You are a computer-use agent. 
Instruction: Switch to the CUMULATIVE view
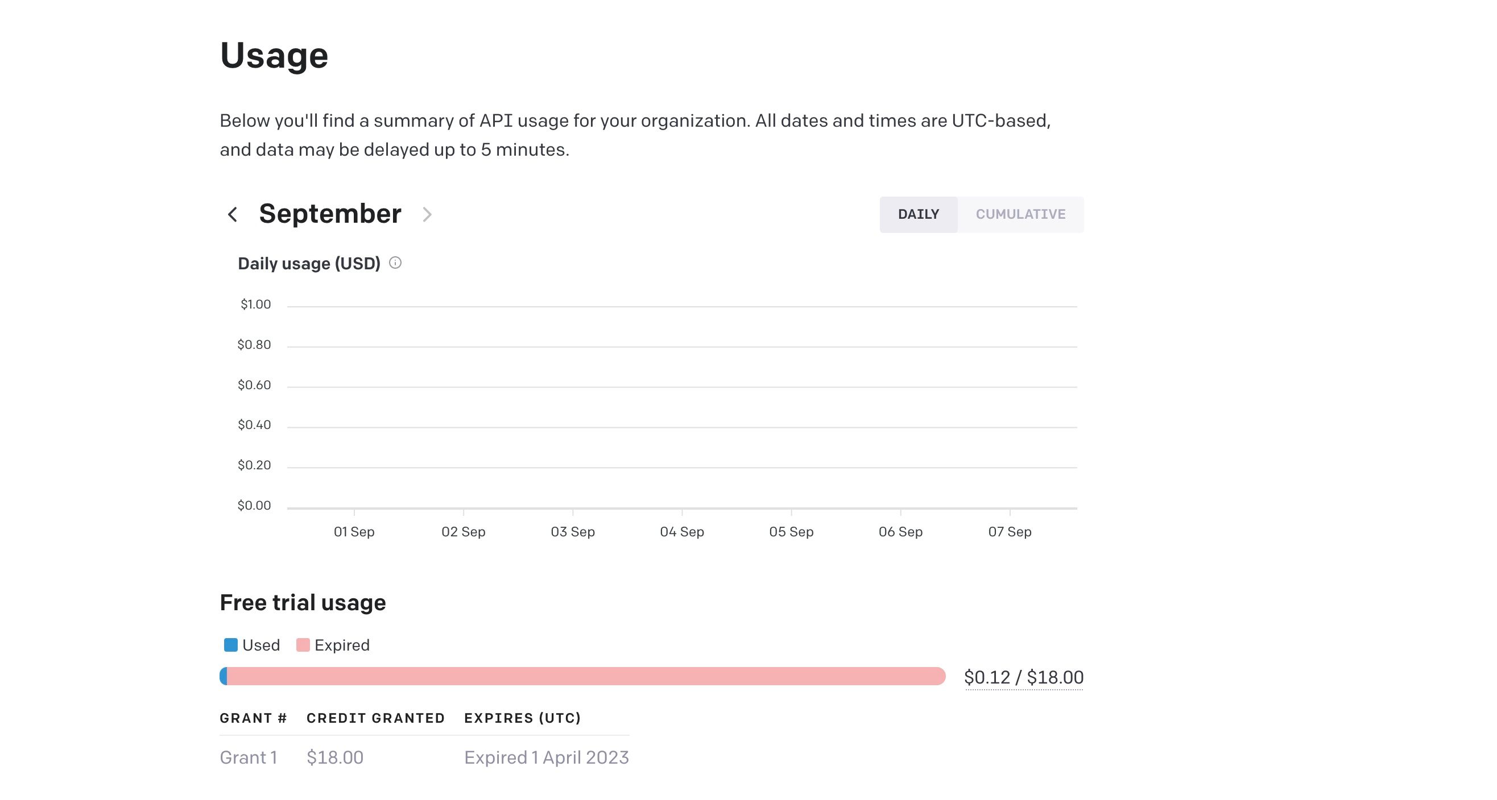[1021, 214]
